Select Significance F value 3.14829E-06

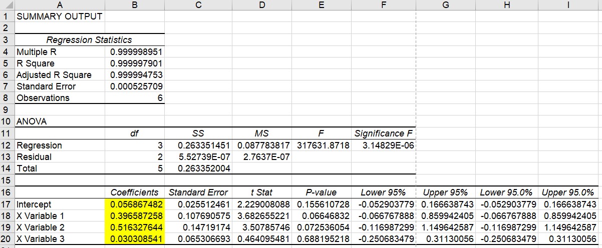pos(384,145)
